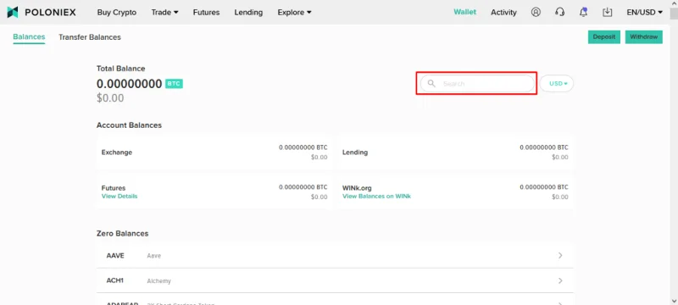The width and height of the screenshot is (678, 305).
Task: Open the Activity page
Action: point(503,13)
